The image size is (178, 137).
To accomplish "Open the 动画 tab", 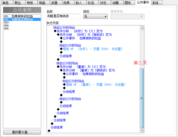I will [x=117, y=3].
